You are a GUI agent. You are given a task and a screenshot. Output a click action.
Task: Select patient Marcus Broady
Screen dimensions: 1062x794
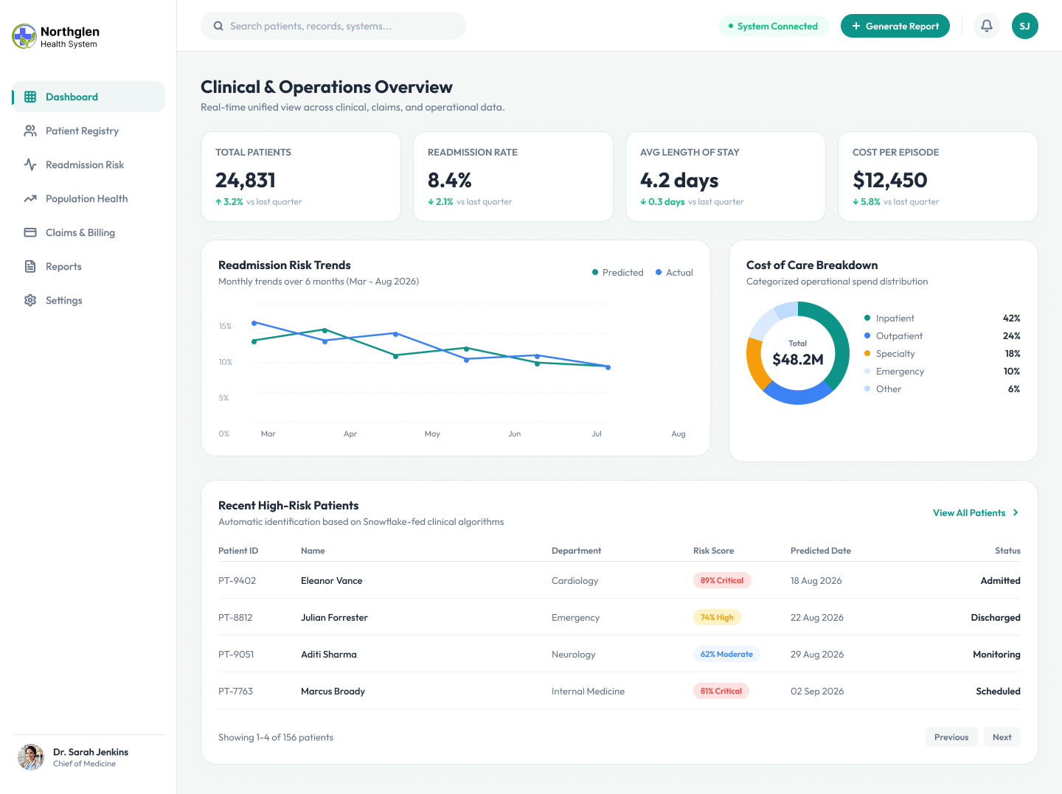(x=333, y=691)
